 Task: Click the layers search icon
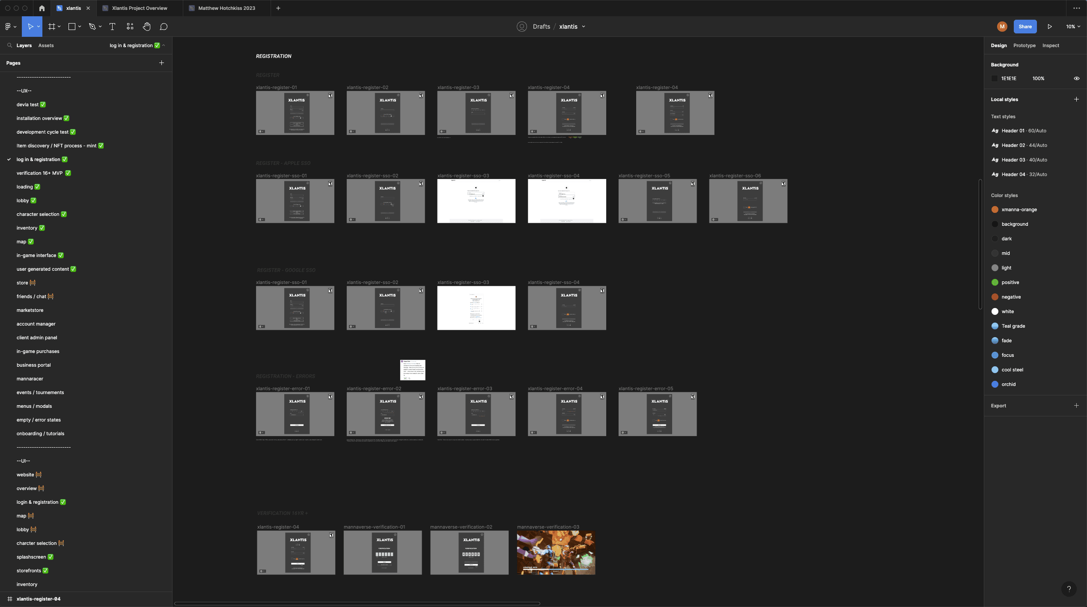9,45
